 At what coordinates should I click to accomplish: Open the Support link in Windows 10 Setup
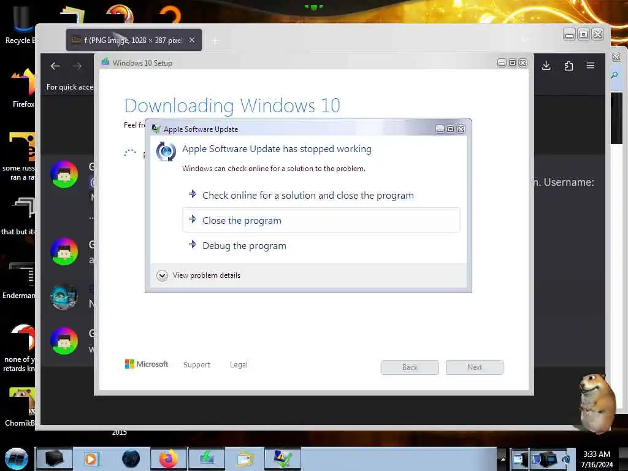tap(197, 364)
